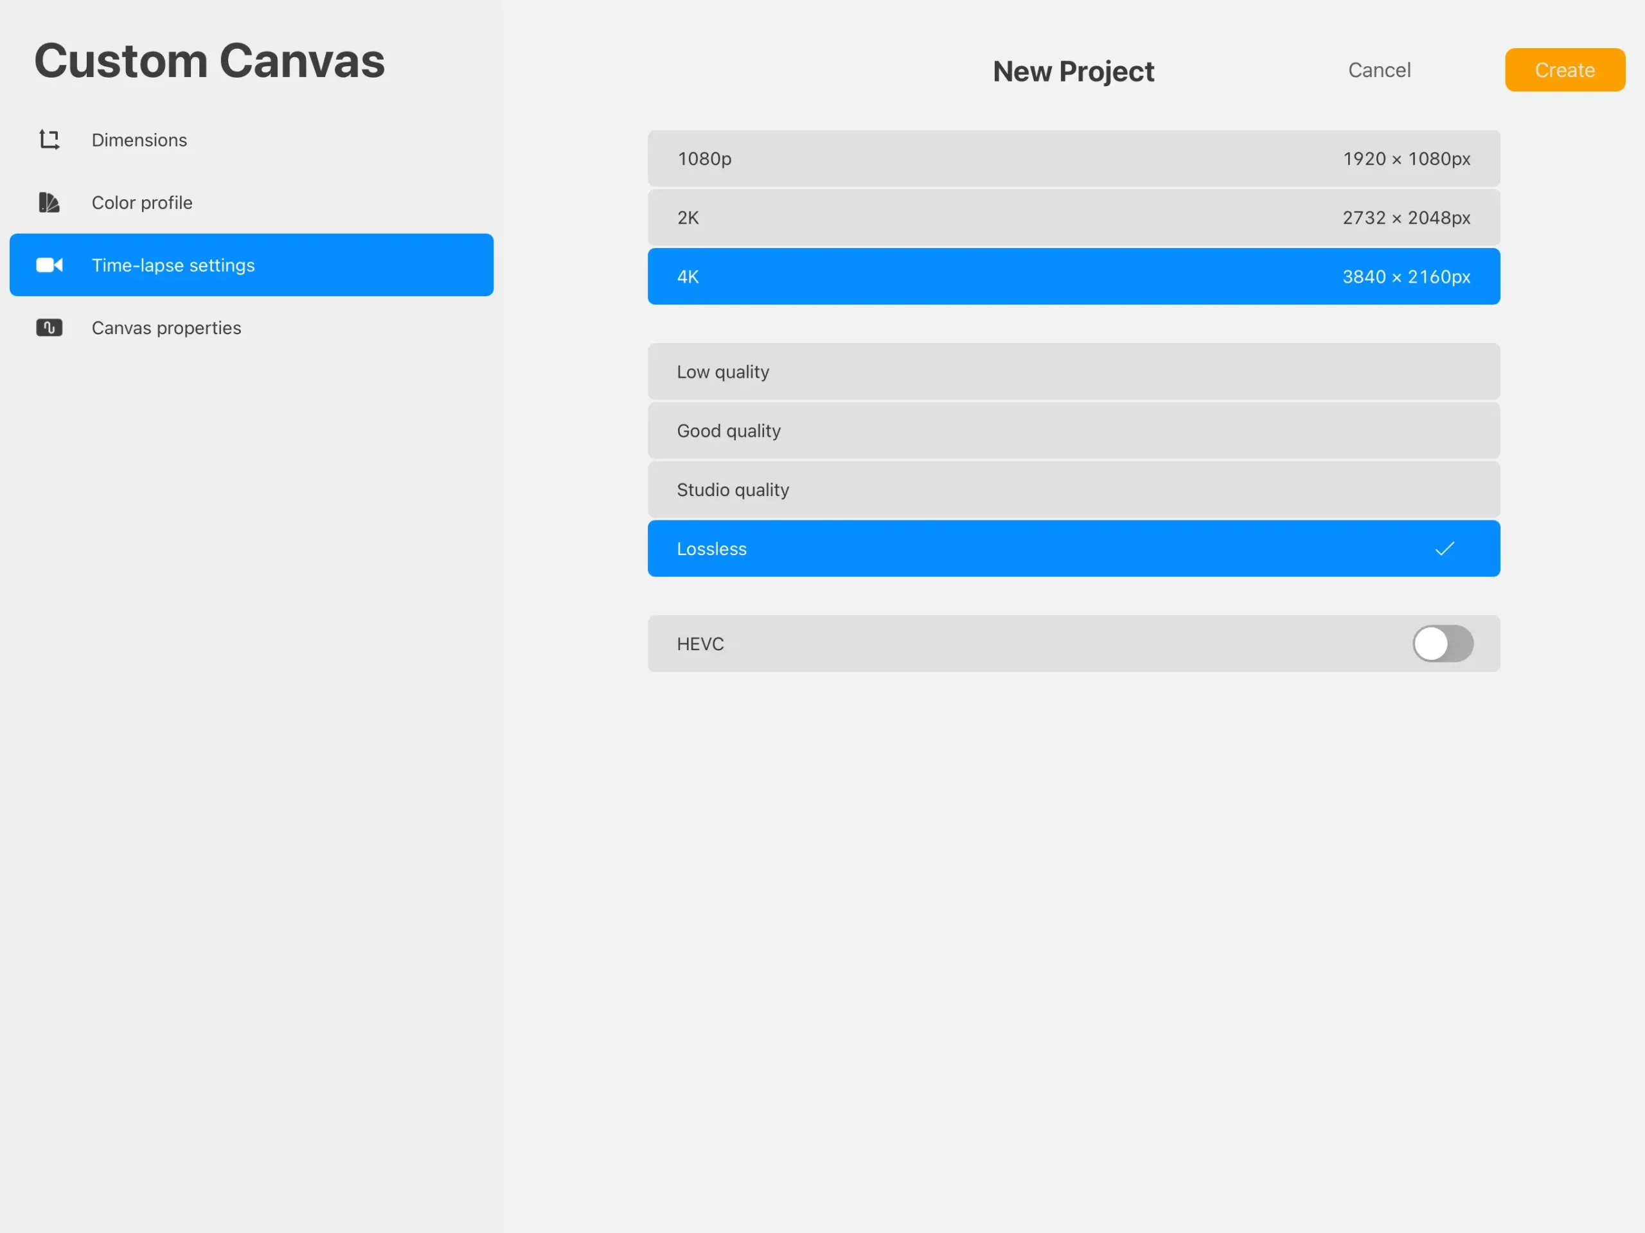Image resolution: width=1645 pixels, height=1233 pixels.
Task: Select the 4K resolution checked option
Action: point(1071,276)
